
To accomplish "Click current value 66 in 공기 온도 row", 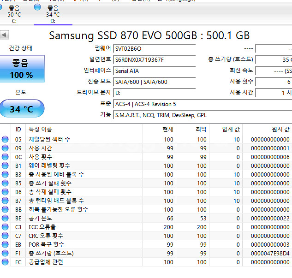I will pyautogui.click(x=170, y=218).
